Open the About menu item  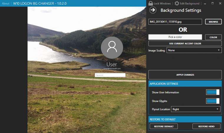pyautogui.click(x=6, y=4)
